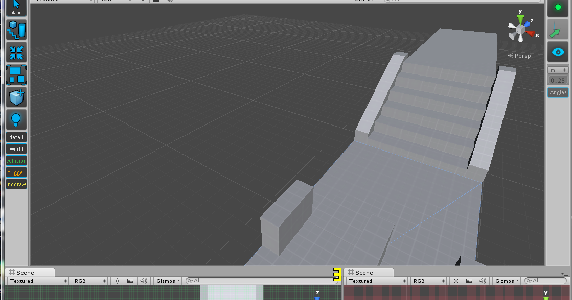Set entity type to collision
Viewport: 572px width, 300px height.
coord(16,161)
